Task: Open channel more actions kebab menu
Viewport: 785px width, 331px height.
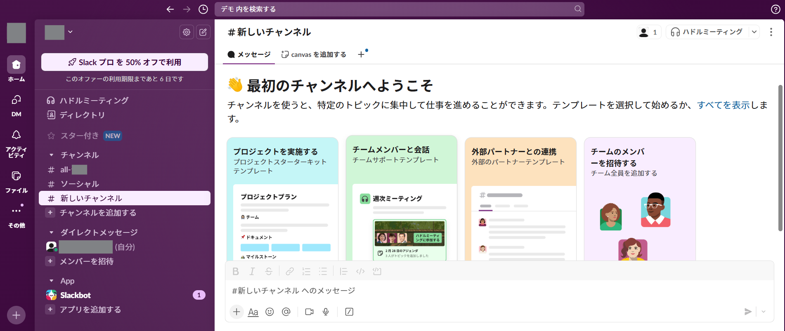Action: [771, 32]
